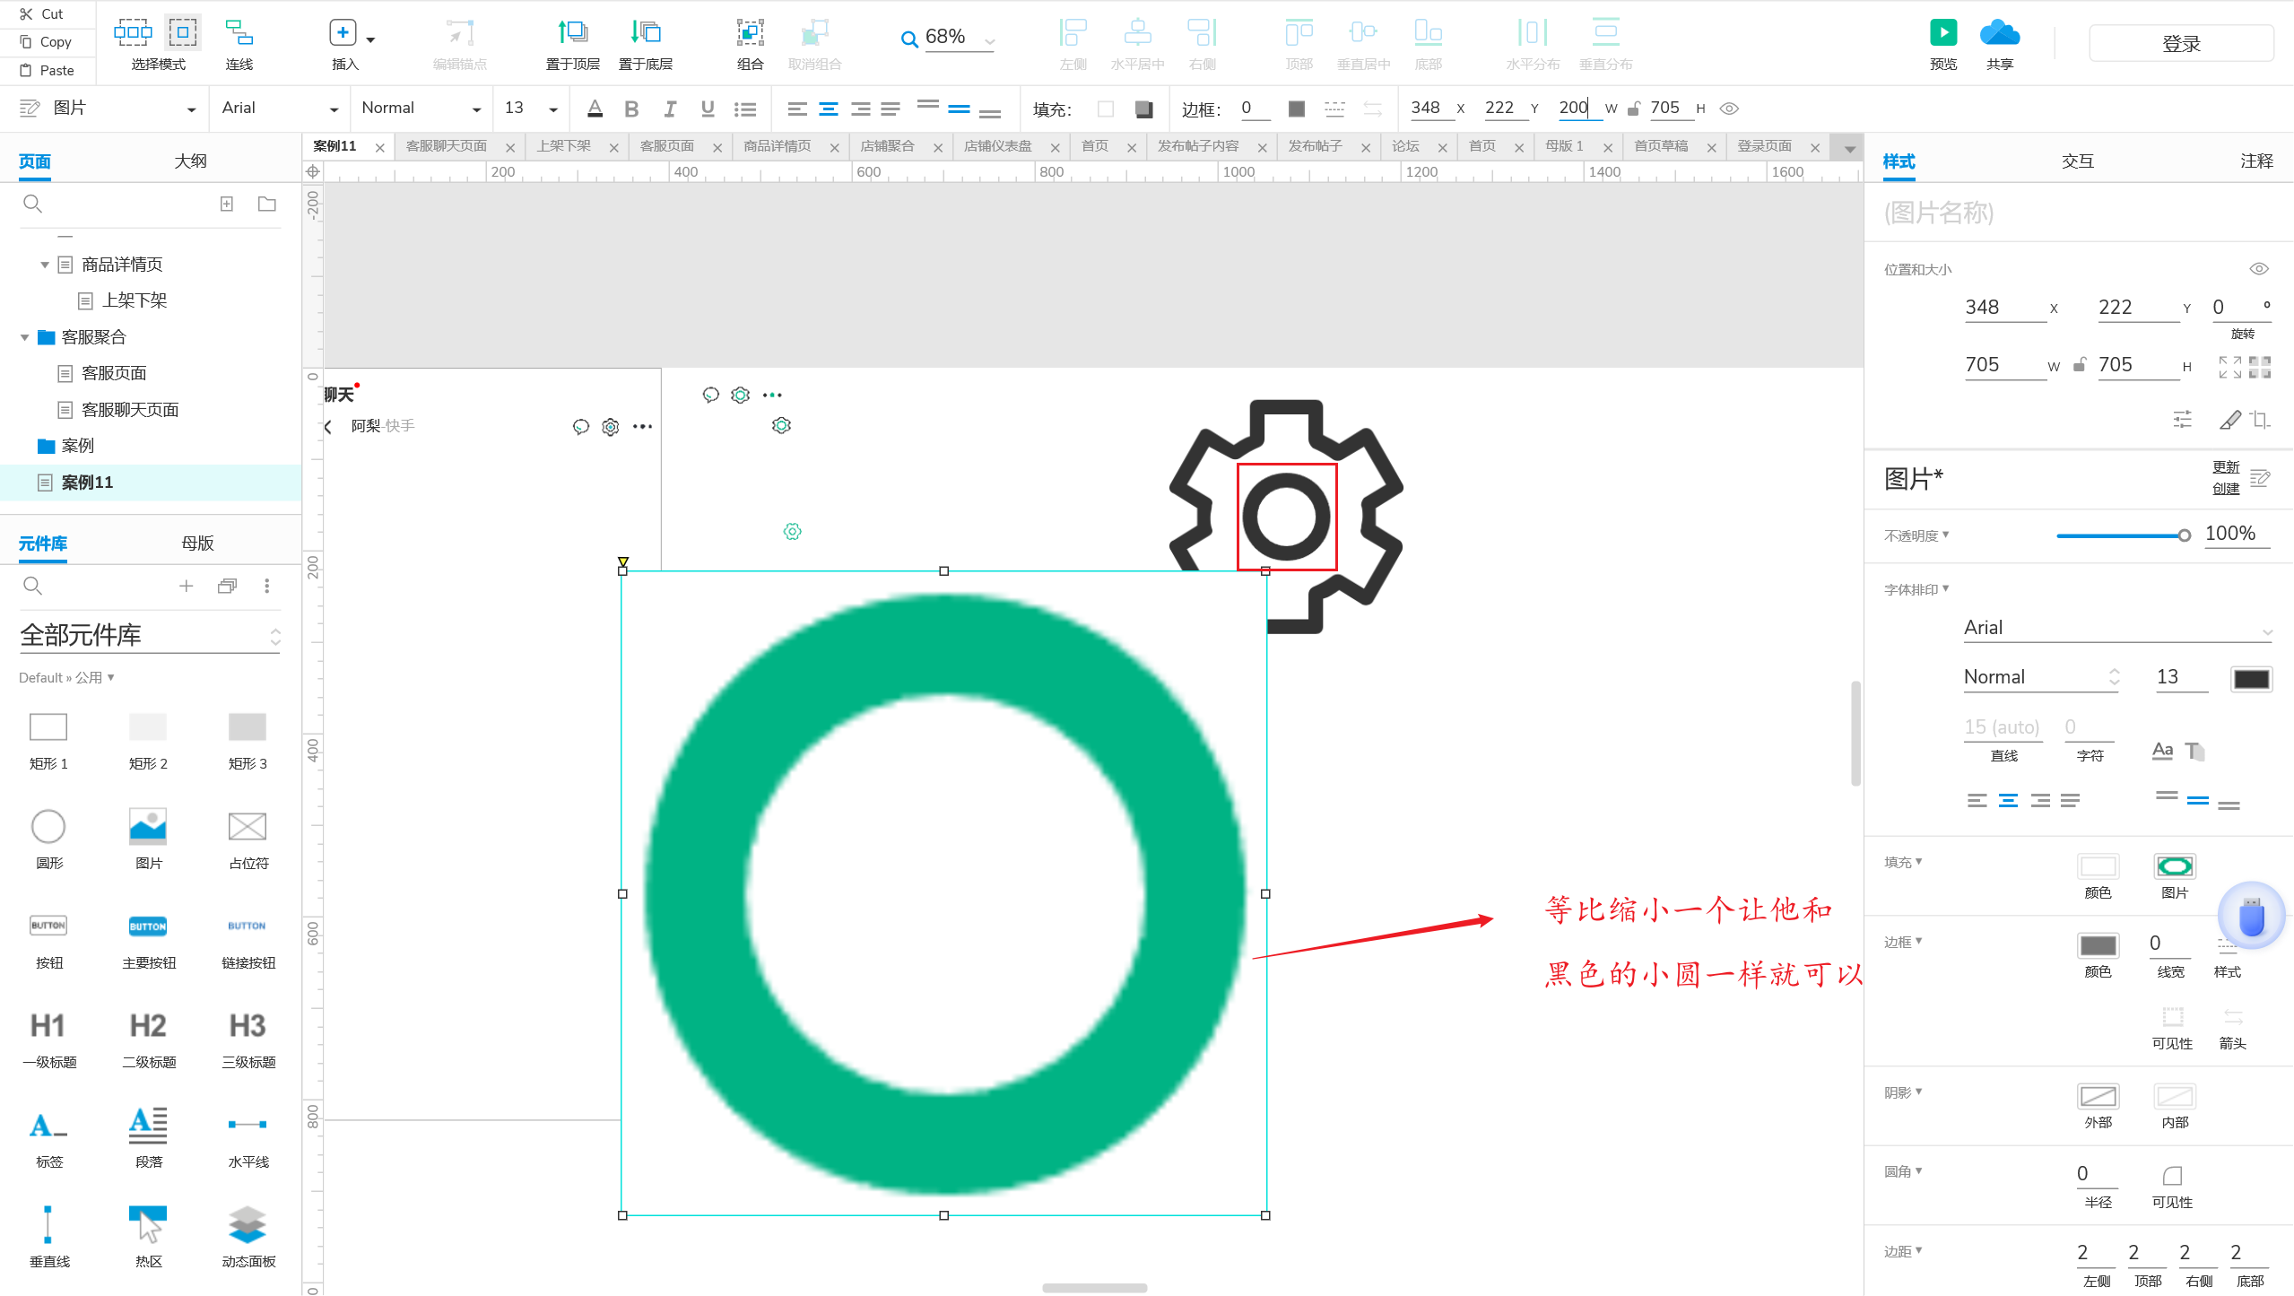
Task: Add new page icon in pages panel
Action: (x=227, y=204)
